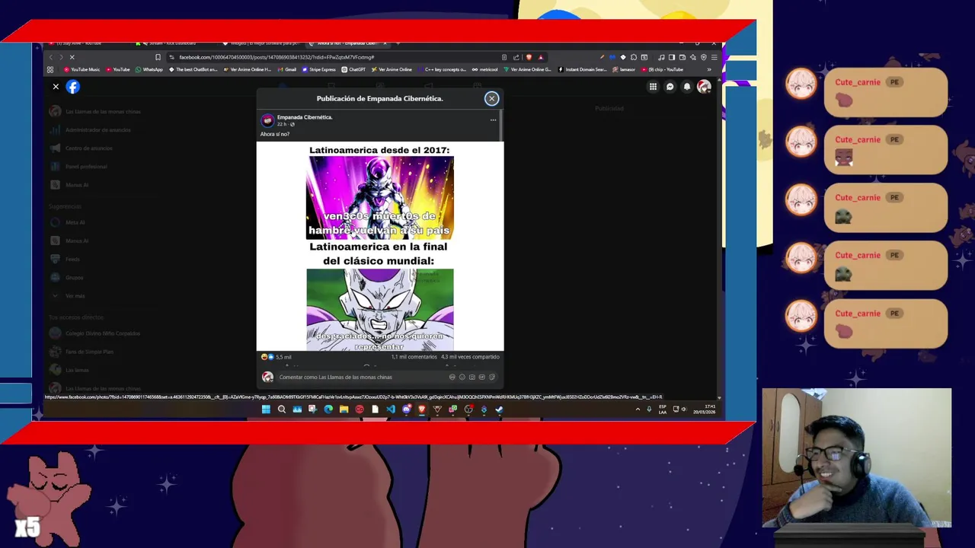Screen dimensions: 975x548
Task: Open Visual Studio Code from the taskbar
Action: point(391,409)
